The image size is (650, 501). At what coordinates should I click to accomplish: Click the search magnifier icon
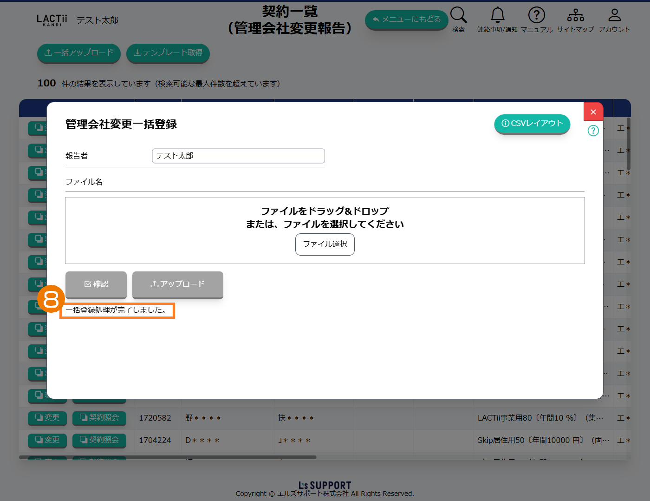pos(458,15)
